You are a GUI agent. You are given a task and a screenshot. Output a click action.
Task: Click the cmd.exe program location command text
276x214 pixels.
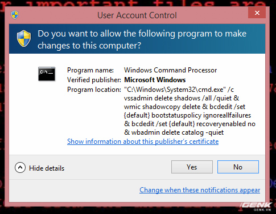pos(190,111)
